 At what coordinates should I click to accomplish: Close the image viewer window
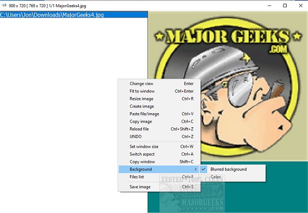[300, 6]
